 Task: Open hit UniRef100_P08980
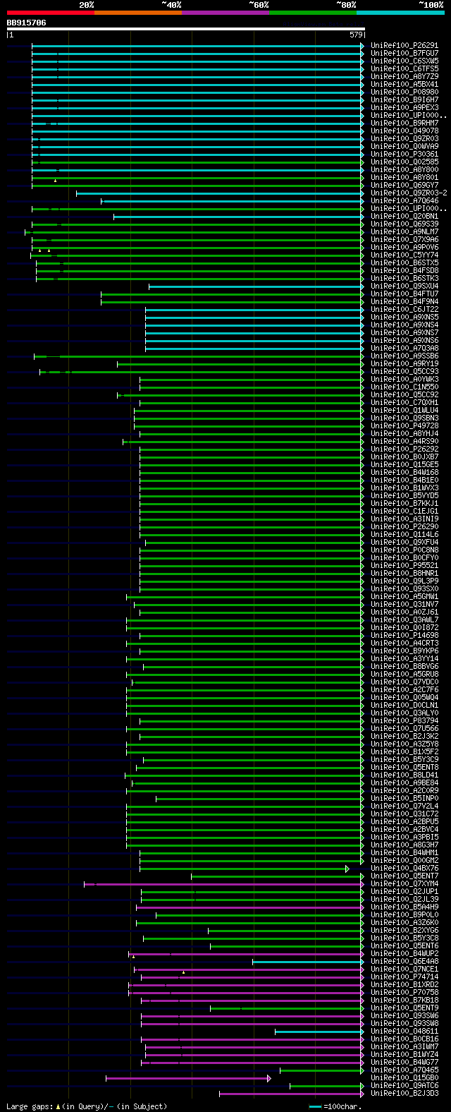404,92
